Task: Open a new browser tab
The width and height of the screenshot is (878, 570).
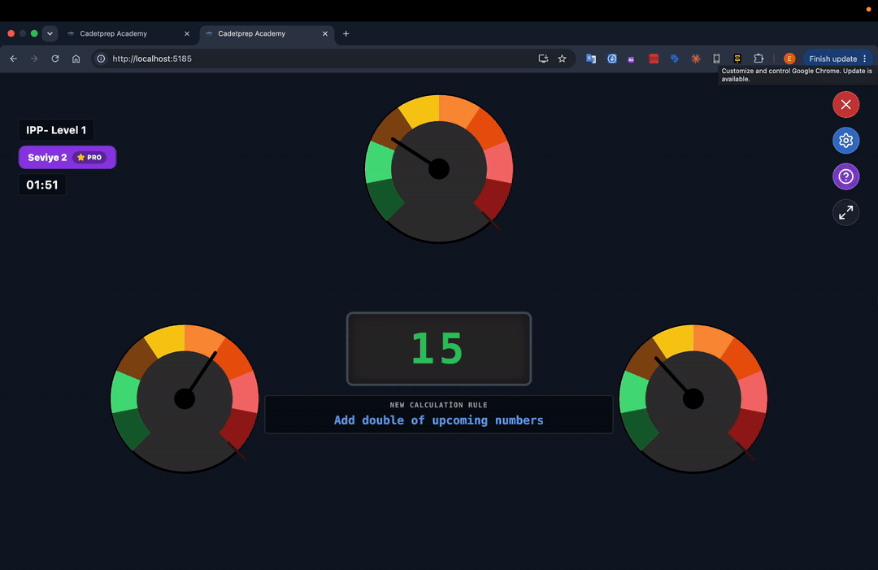Action: 346,33
